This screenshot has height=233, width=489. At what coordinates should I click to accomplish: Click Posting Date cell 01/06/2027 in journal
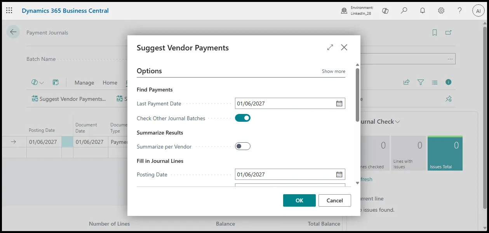point(43,142)
